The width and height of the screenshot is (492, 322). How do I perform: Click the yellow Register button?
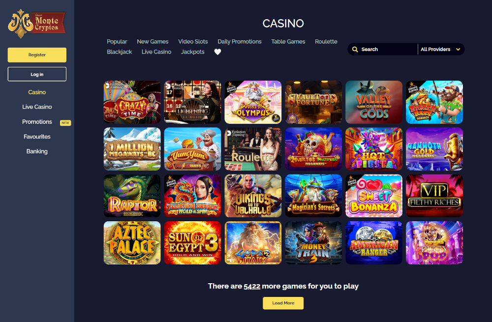click(37, 55)
